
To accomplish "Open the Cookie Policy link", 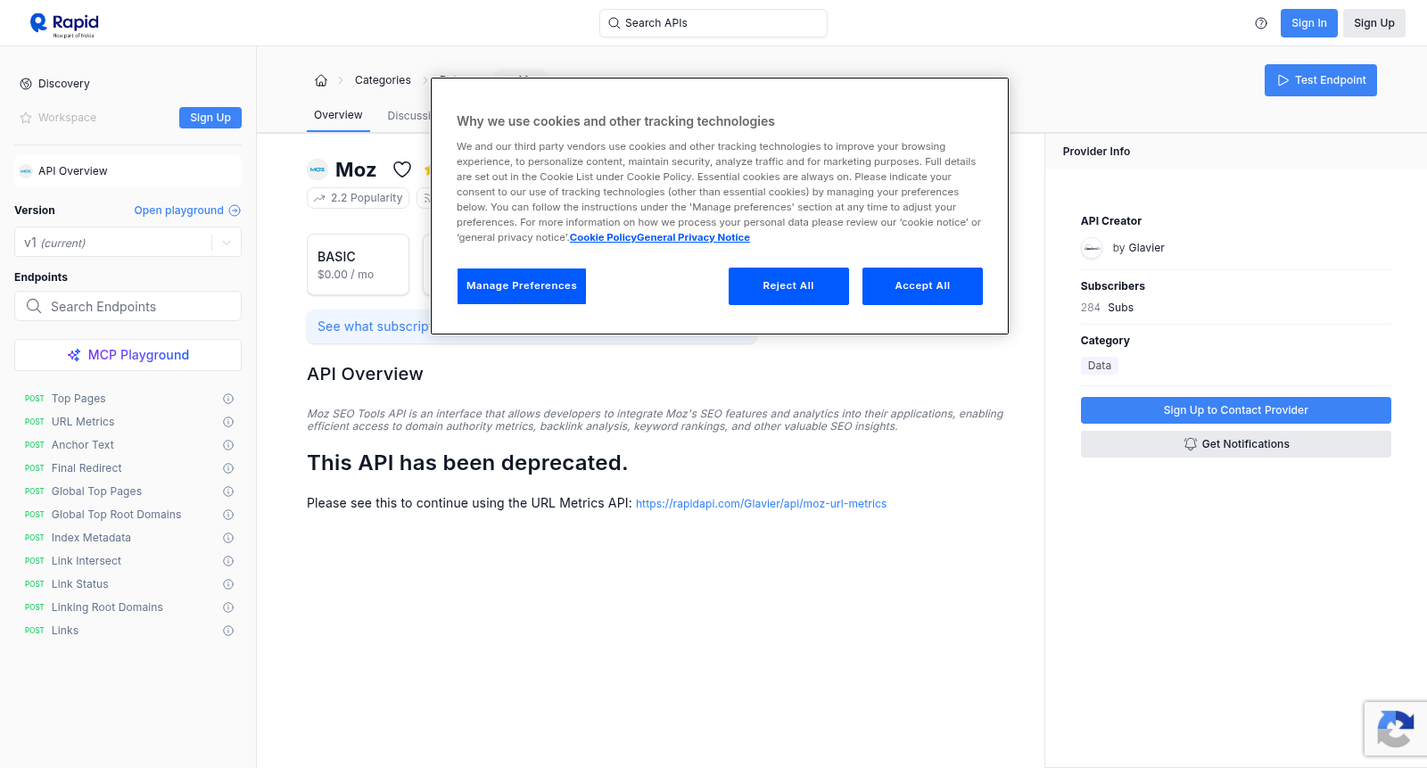I will point(603,237).
